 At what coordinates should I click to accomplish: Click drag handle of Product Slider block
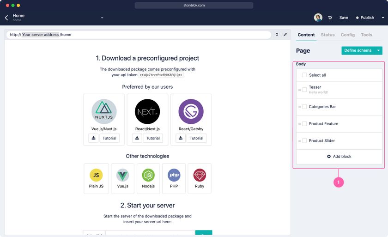[x=299, y=141]
